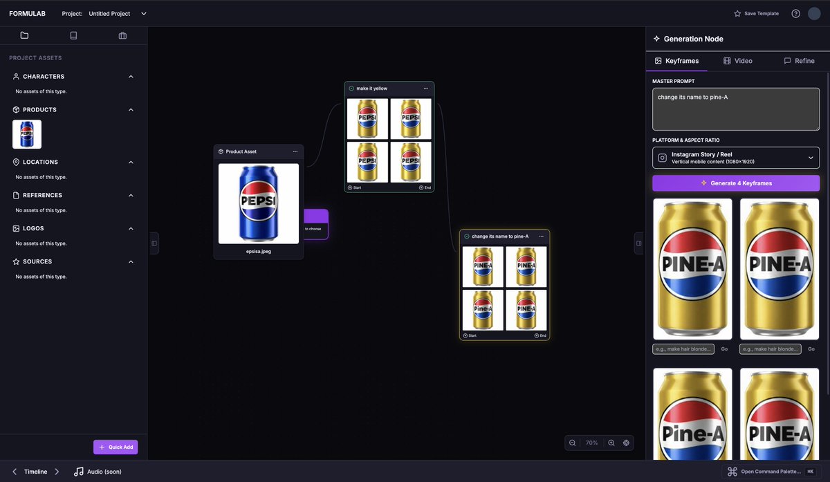Set End frame on 'make it yellow' node
Screen dimensions: 830x482
pos(425,187)
